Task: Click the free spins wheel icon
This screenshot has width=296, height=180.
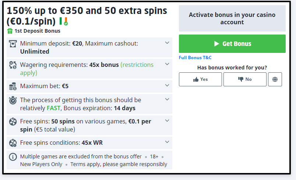Action: tap(13, 122)
